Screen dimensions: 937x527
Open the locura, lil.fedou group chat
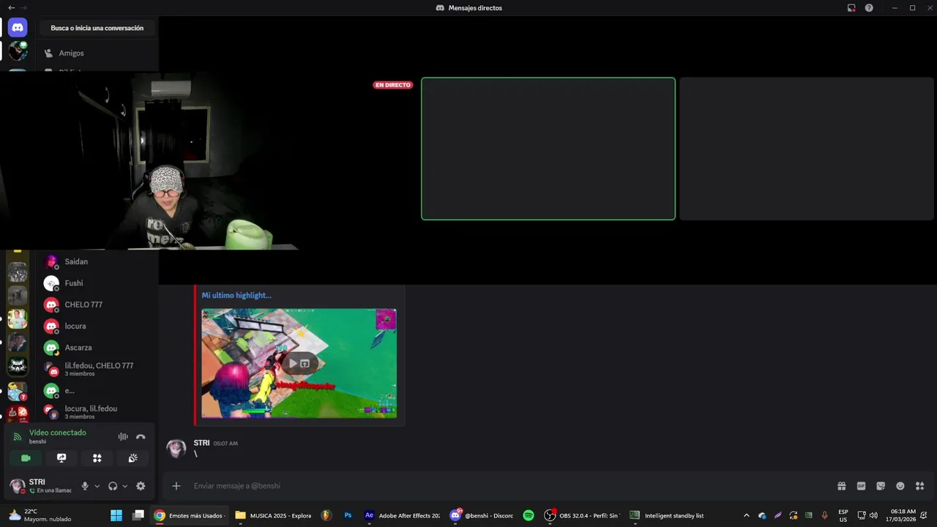pos(98,412)
